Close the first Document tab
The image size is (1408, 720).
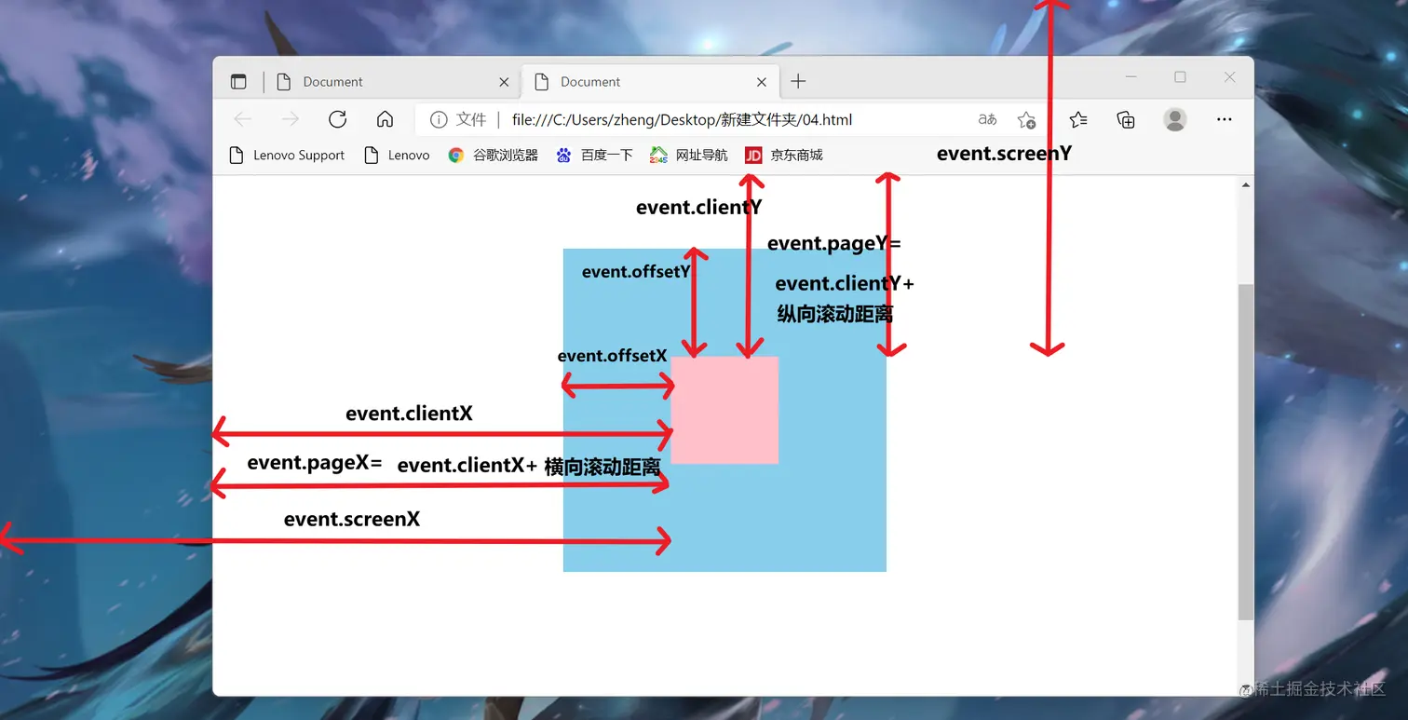[504, 82]
